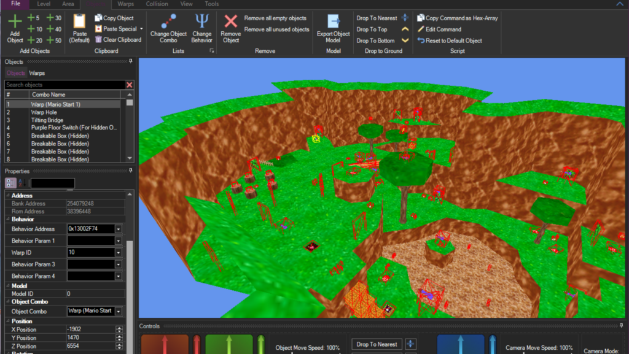
Task: Switch properties to Alphabetical sort
Action: click(22, 183)
